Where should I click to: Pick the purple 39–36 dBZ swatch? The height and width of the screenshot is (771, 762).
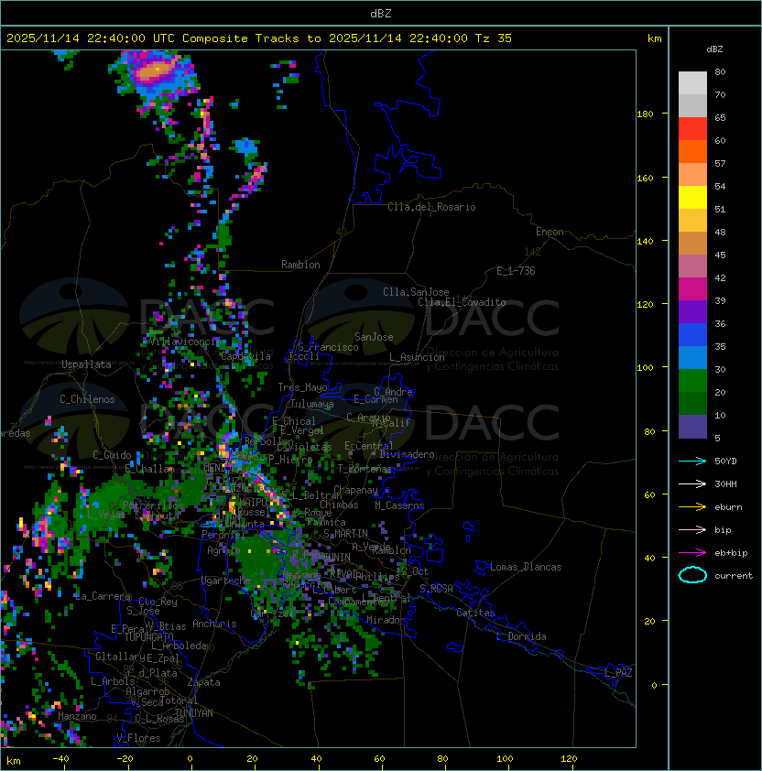point(692,311)
